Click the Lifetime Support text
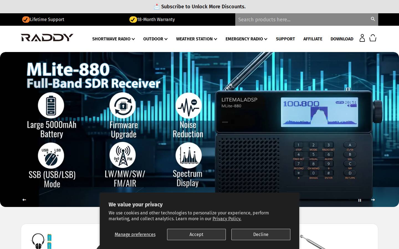 [47, 19]
